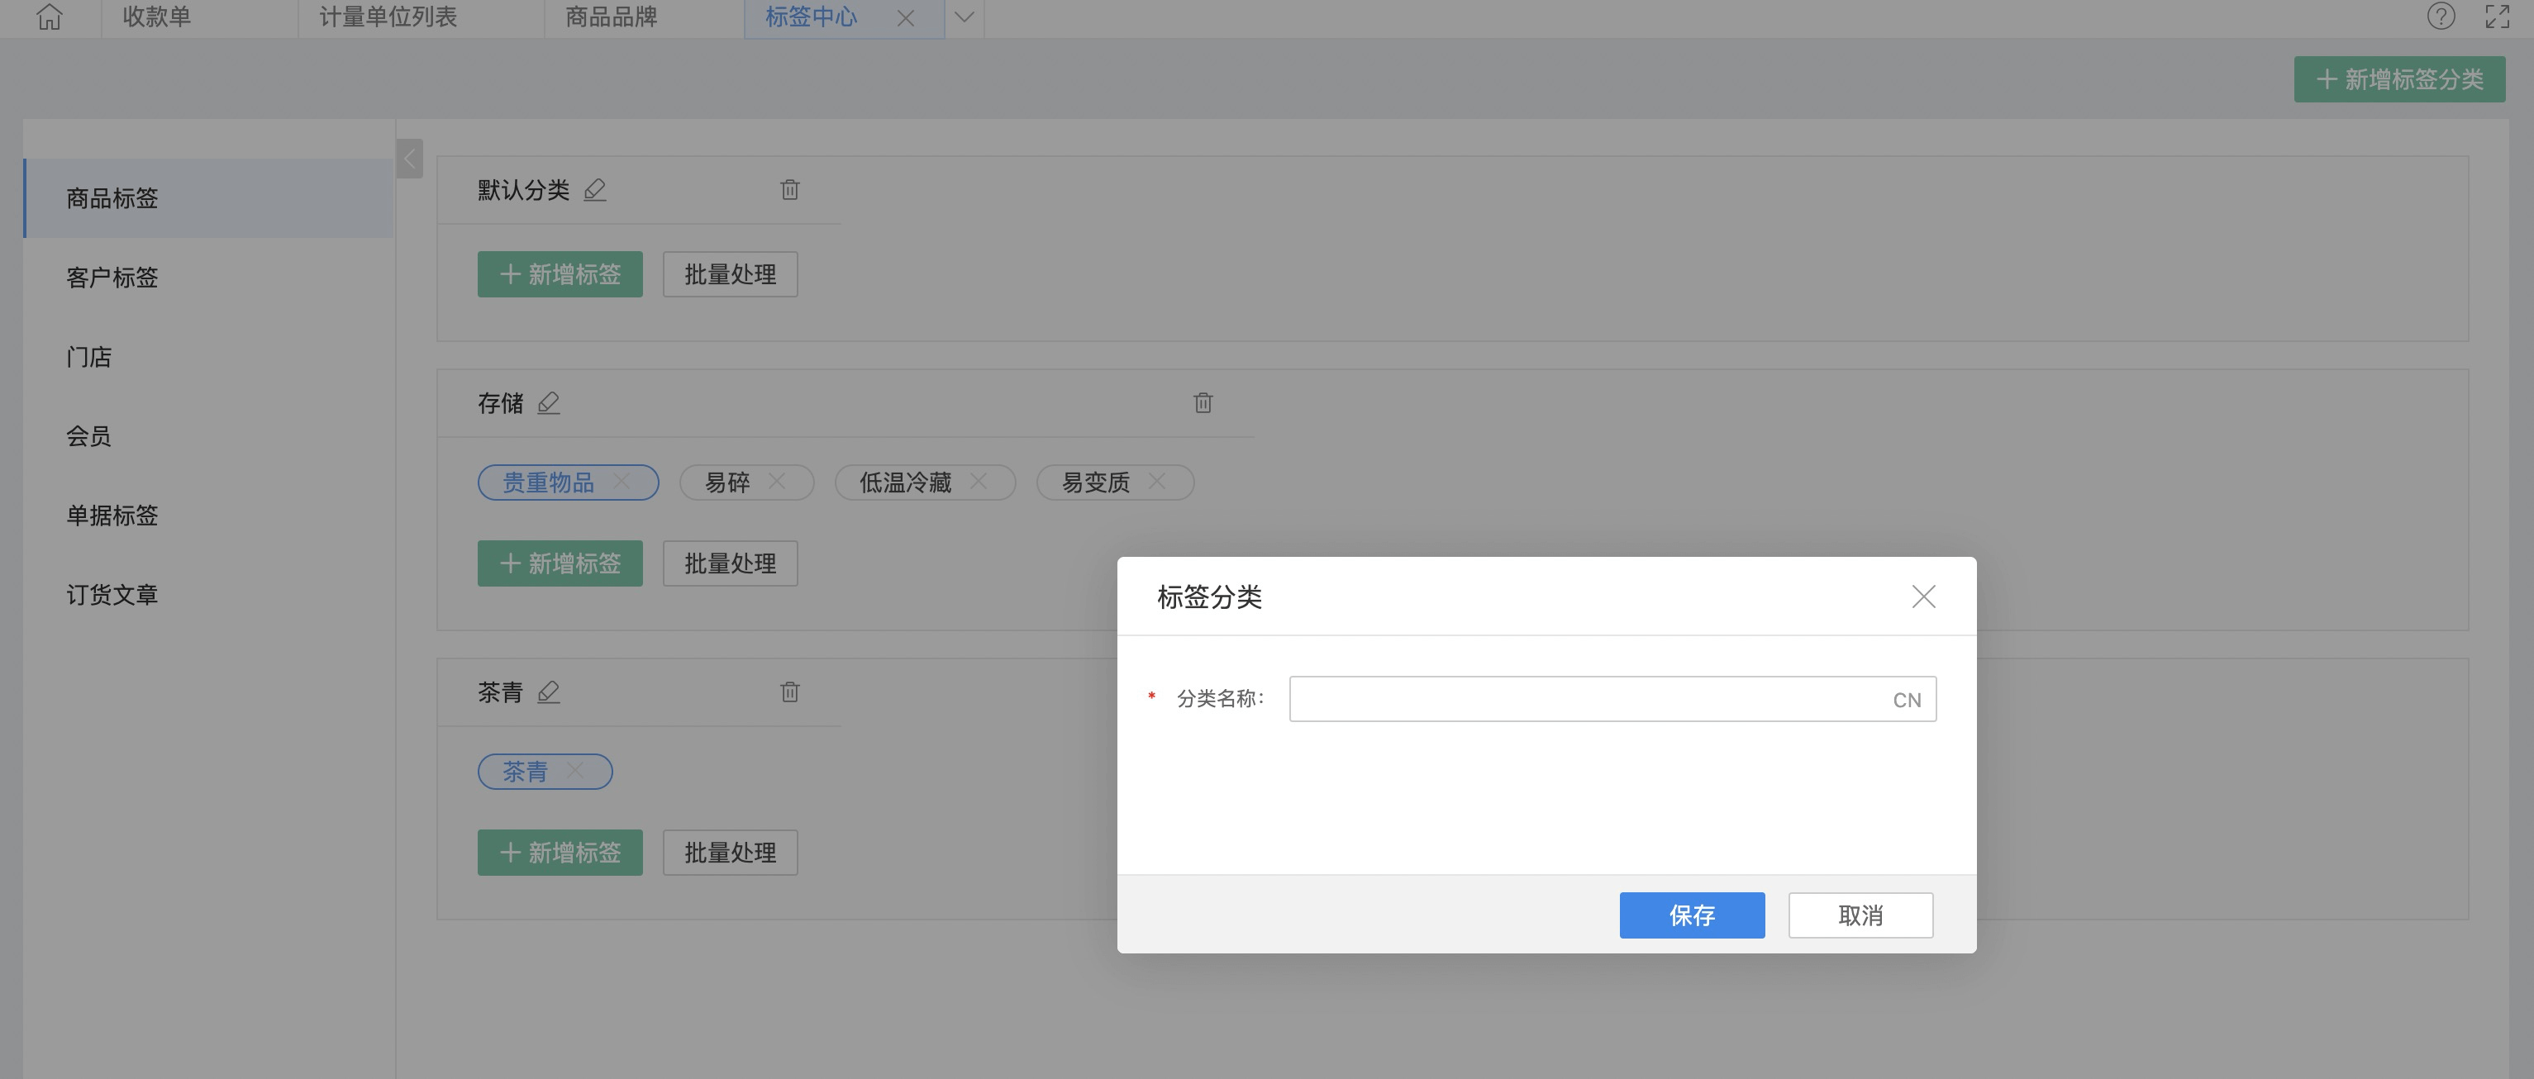Image resolution: width=2534 pixels, height=1079 pixels.
Task: Open the 客户标签 sidebar item
Action: click(112, 278)
